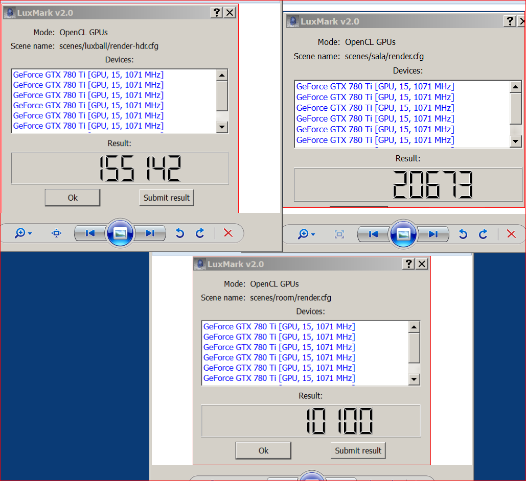Click the sala devices scrollbar thumb
Image resolution: width=526 pixels, height=481 pixels.
[516, 108]
